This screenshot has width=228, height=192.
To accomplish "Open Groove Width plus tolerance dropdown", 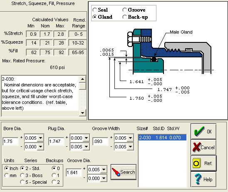I will tap(130, 138).
